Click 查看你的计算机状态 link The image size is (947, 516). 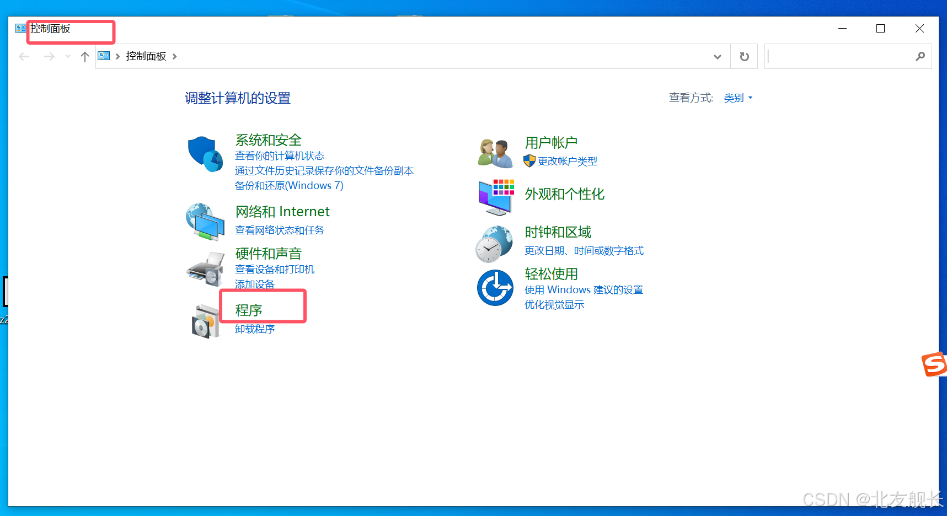280,156
